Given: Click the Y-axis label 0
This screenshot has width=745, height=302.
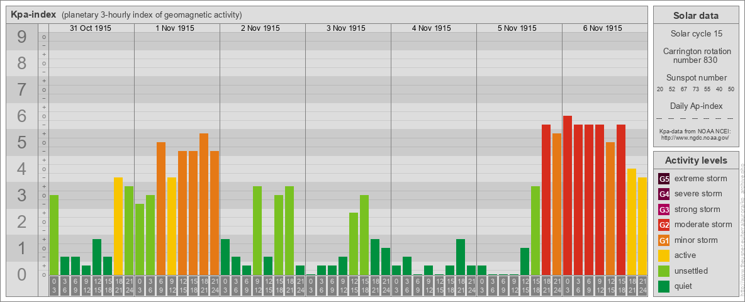Looking at the screenshot, I should (22, 274).
